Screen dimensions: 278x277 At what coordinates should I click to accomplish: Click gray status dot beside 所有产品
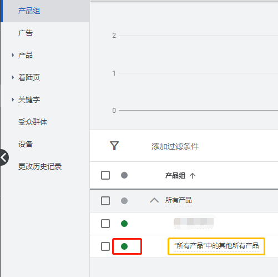124,201
